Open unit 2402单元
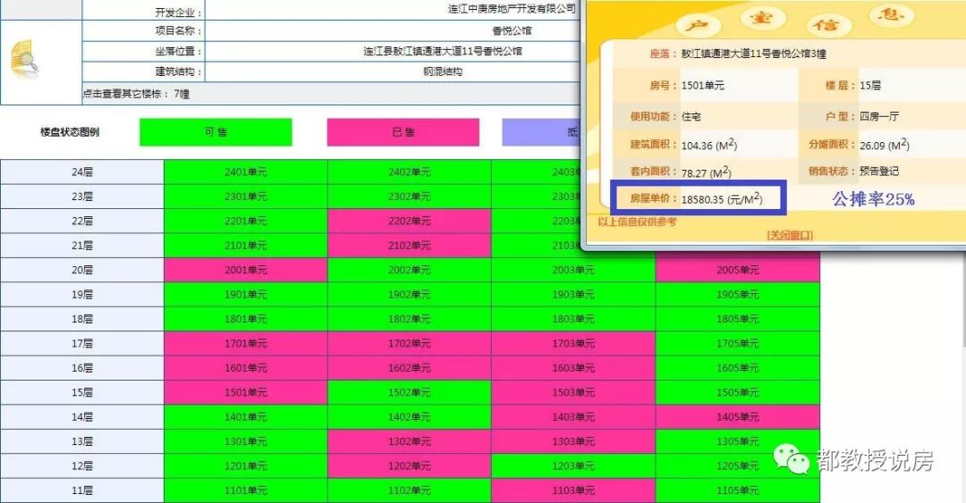The image size is (966, 503). click(x=409, y=172)
